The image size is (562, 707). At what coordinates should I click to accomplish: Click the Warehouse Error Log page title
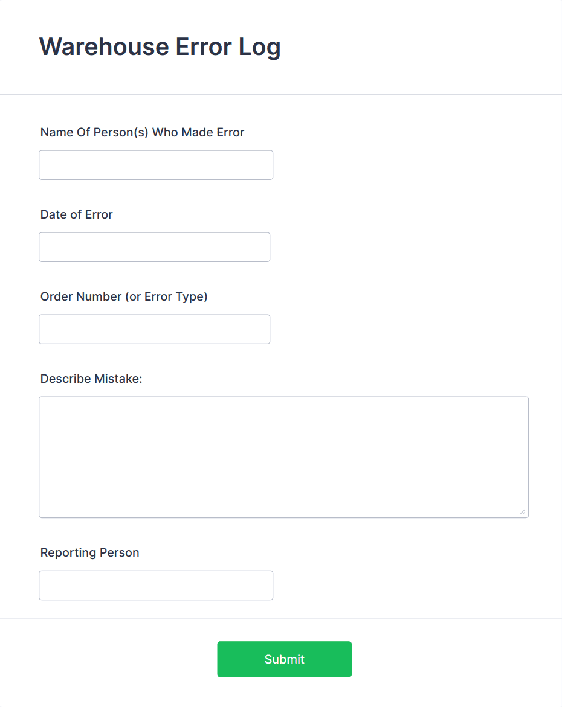(x=160, y=46)
